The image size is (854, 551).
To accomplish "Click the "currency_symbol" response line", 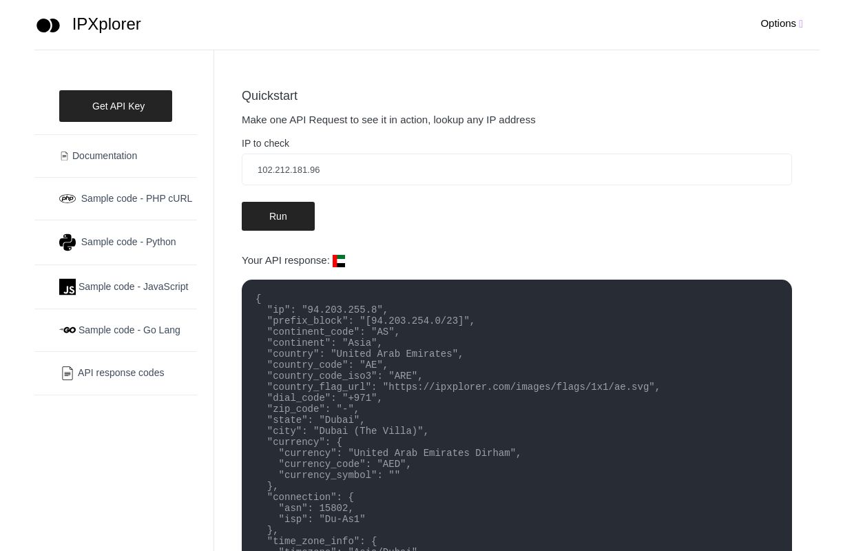I will coord(340,475).
